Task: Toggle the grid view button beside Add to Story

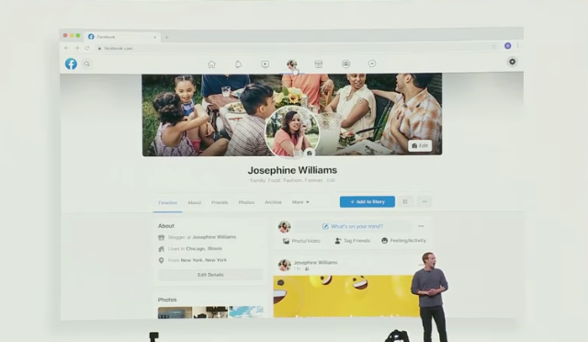Action: [405, 201]
